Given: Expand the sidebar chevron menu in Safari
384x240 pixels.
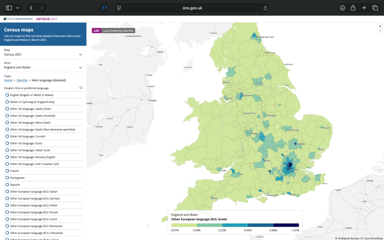Looking at the screenshot, I should pos(18,8).
